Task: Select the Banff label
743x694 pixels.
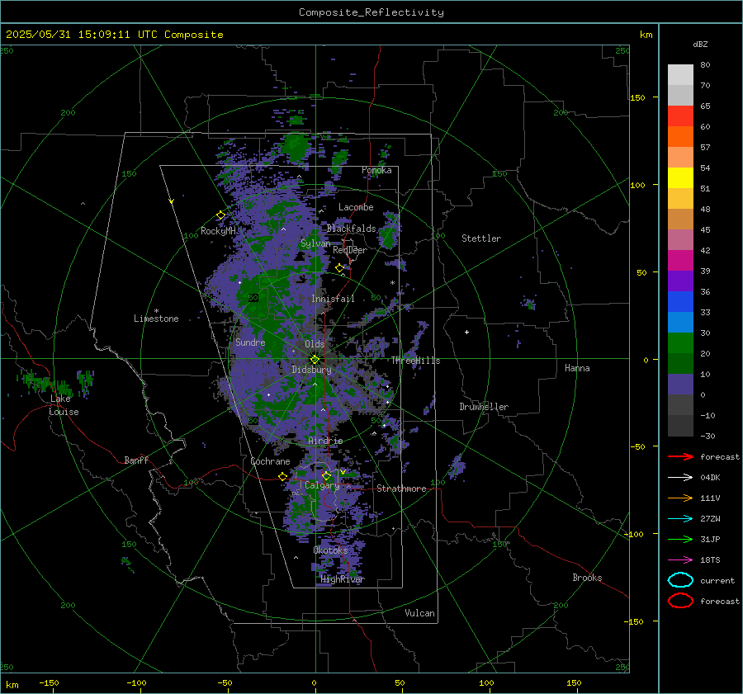Action: click(x=136, y=460)
